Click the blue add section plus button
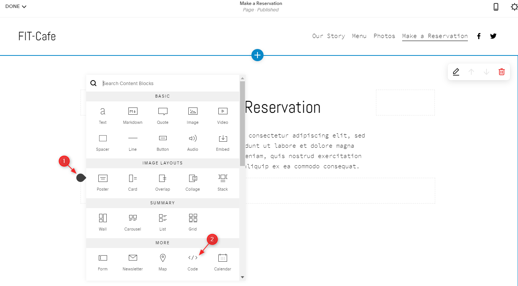The height and width of the screenshot is (286, 518). [x=257, y=55]
